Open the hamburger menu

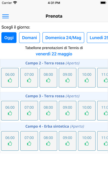pos(6,16)
